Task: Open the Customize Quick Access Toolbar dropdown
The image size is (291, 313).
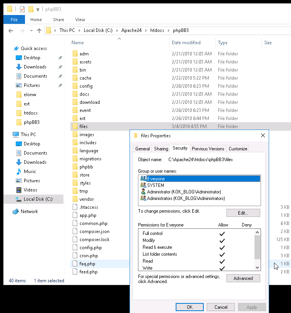Action: (38, 9)
